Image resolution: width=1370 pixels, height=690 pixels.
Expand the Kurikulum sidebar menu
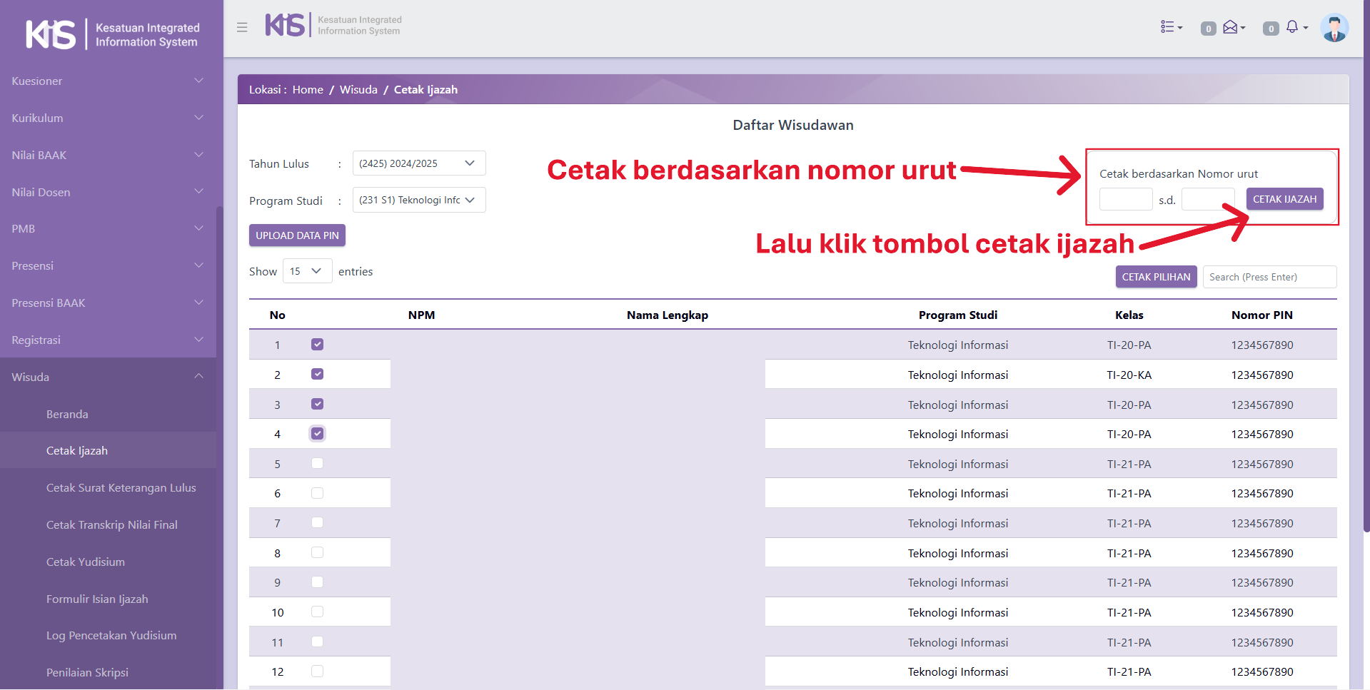click(x=107, y=118)
